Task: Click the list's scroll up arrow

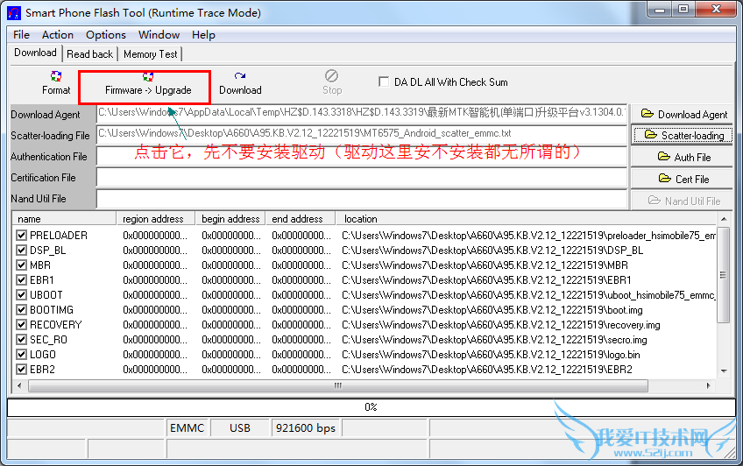Action: (724, 219)
